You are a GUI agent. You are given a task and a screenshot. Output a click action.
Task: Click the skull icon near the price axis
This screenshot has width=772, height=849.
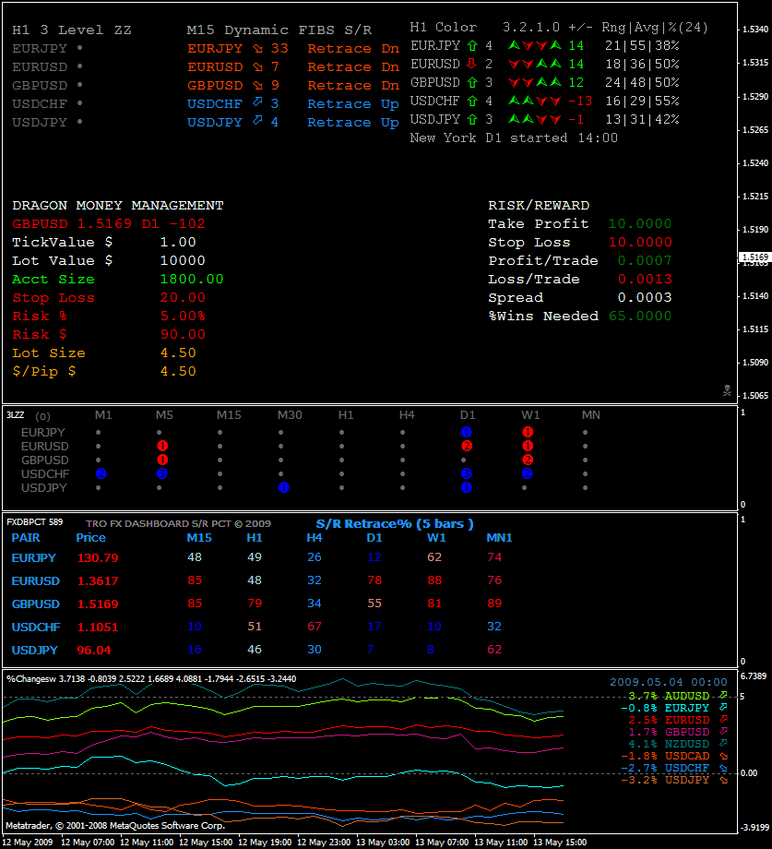point(727,390)
